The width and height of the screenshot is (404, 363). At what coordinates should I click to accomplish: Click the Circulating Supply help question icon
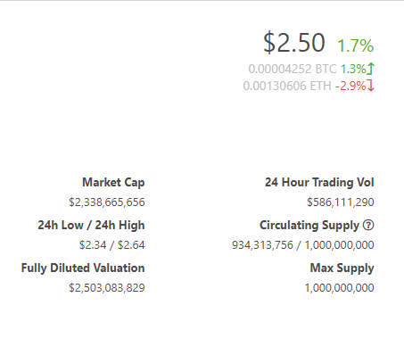(368, 225)
